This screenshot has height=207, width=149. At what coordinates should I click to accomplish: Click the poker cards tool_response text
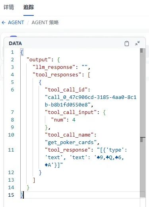[86, 158]
